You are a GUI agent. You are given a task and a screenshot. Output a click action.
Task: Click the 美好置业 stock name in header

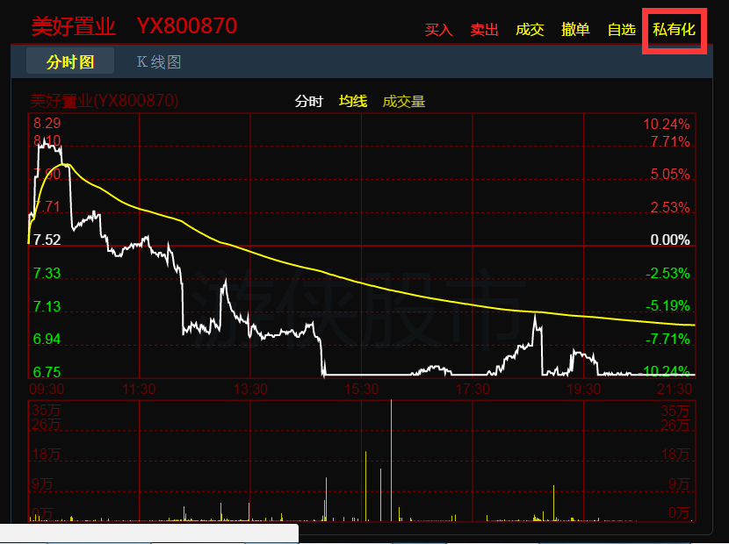point(74,26)
